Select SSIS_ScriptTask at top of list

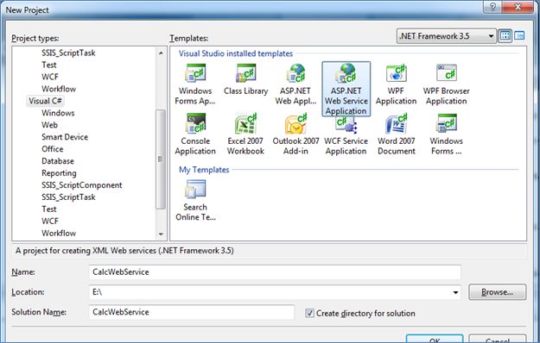click(x=68, y=53)
